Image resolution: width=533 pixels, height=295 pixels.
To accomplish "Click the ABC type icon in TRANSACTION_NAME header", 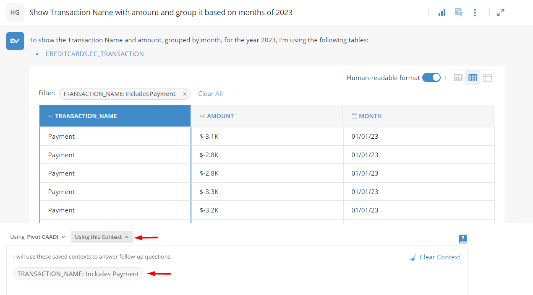I will 50,116.
